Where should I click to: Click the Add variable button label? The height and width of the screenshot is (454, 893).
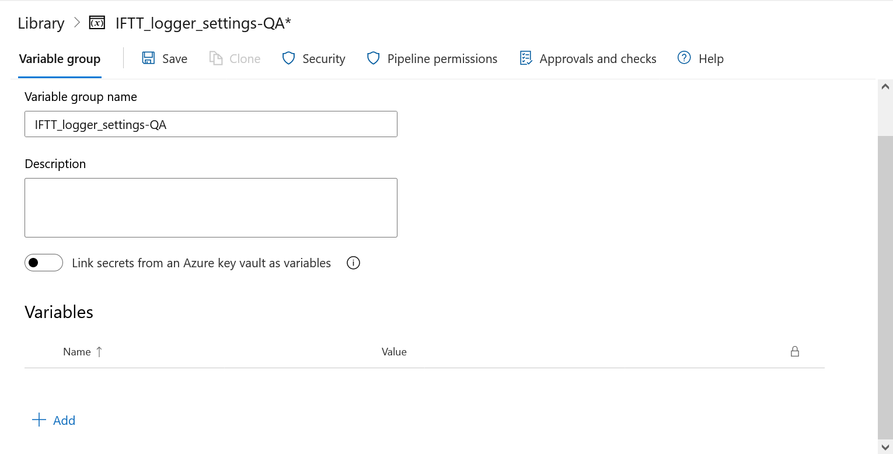[64, 421]
